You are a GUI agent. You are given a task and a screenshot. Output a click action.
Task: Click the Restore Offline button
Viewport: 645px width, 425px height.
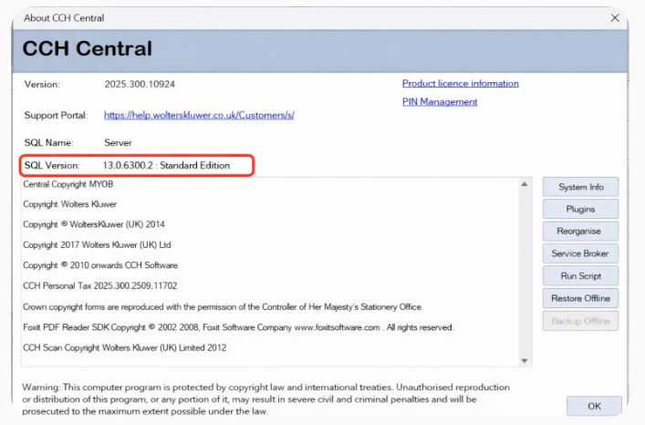[580, 298]
